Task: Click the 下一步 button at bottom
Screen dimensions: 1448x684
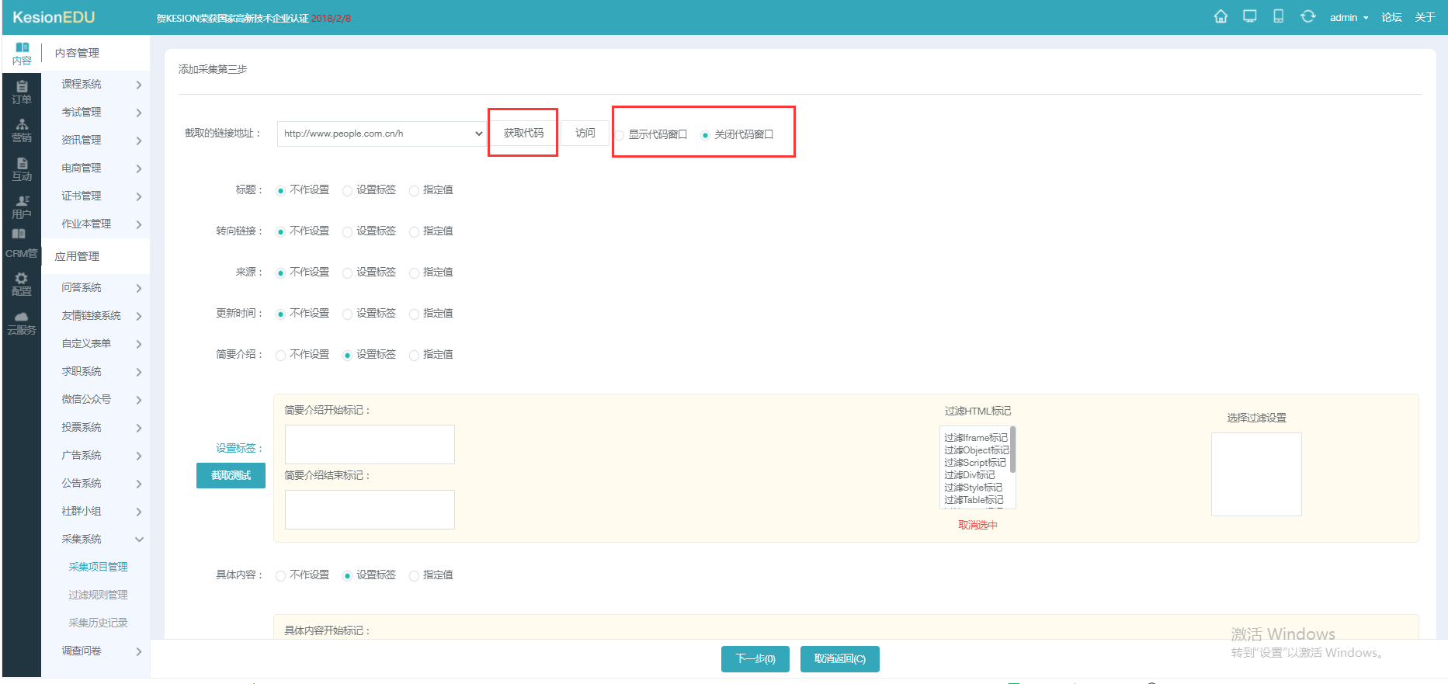Action: pos(755,658)
